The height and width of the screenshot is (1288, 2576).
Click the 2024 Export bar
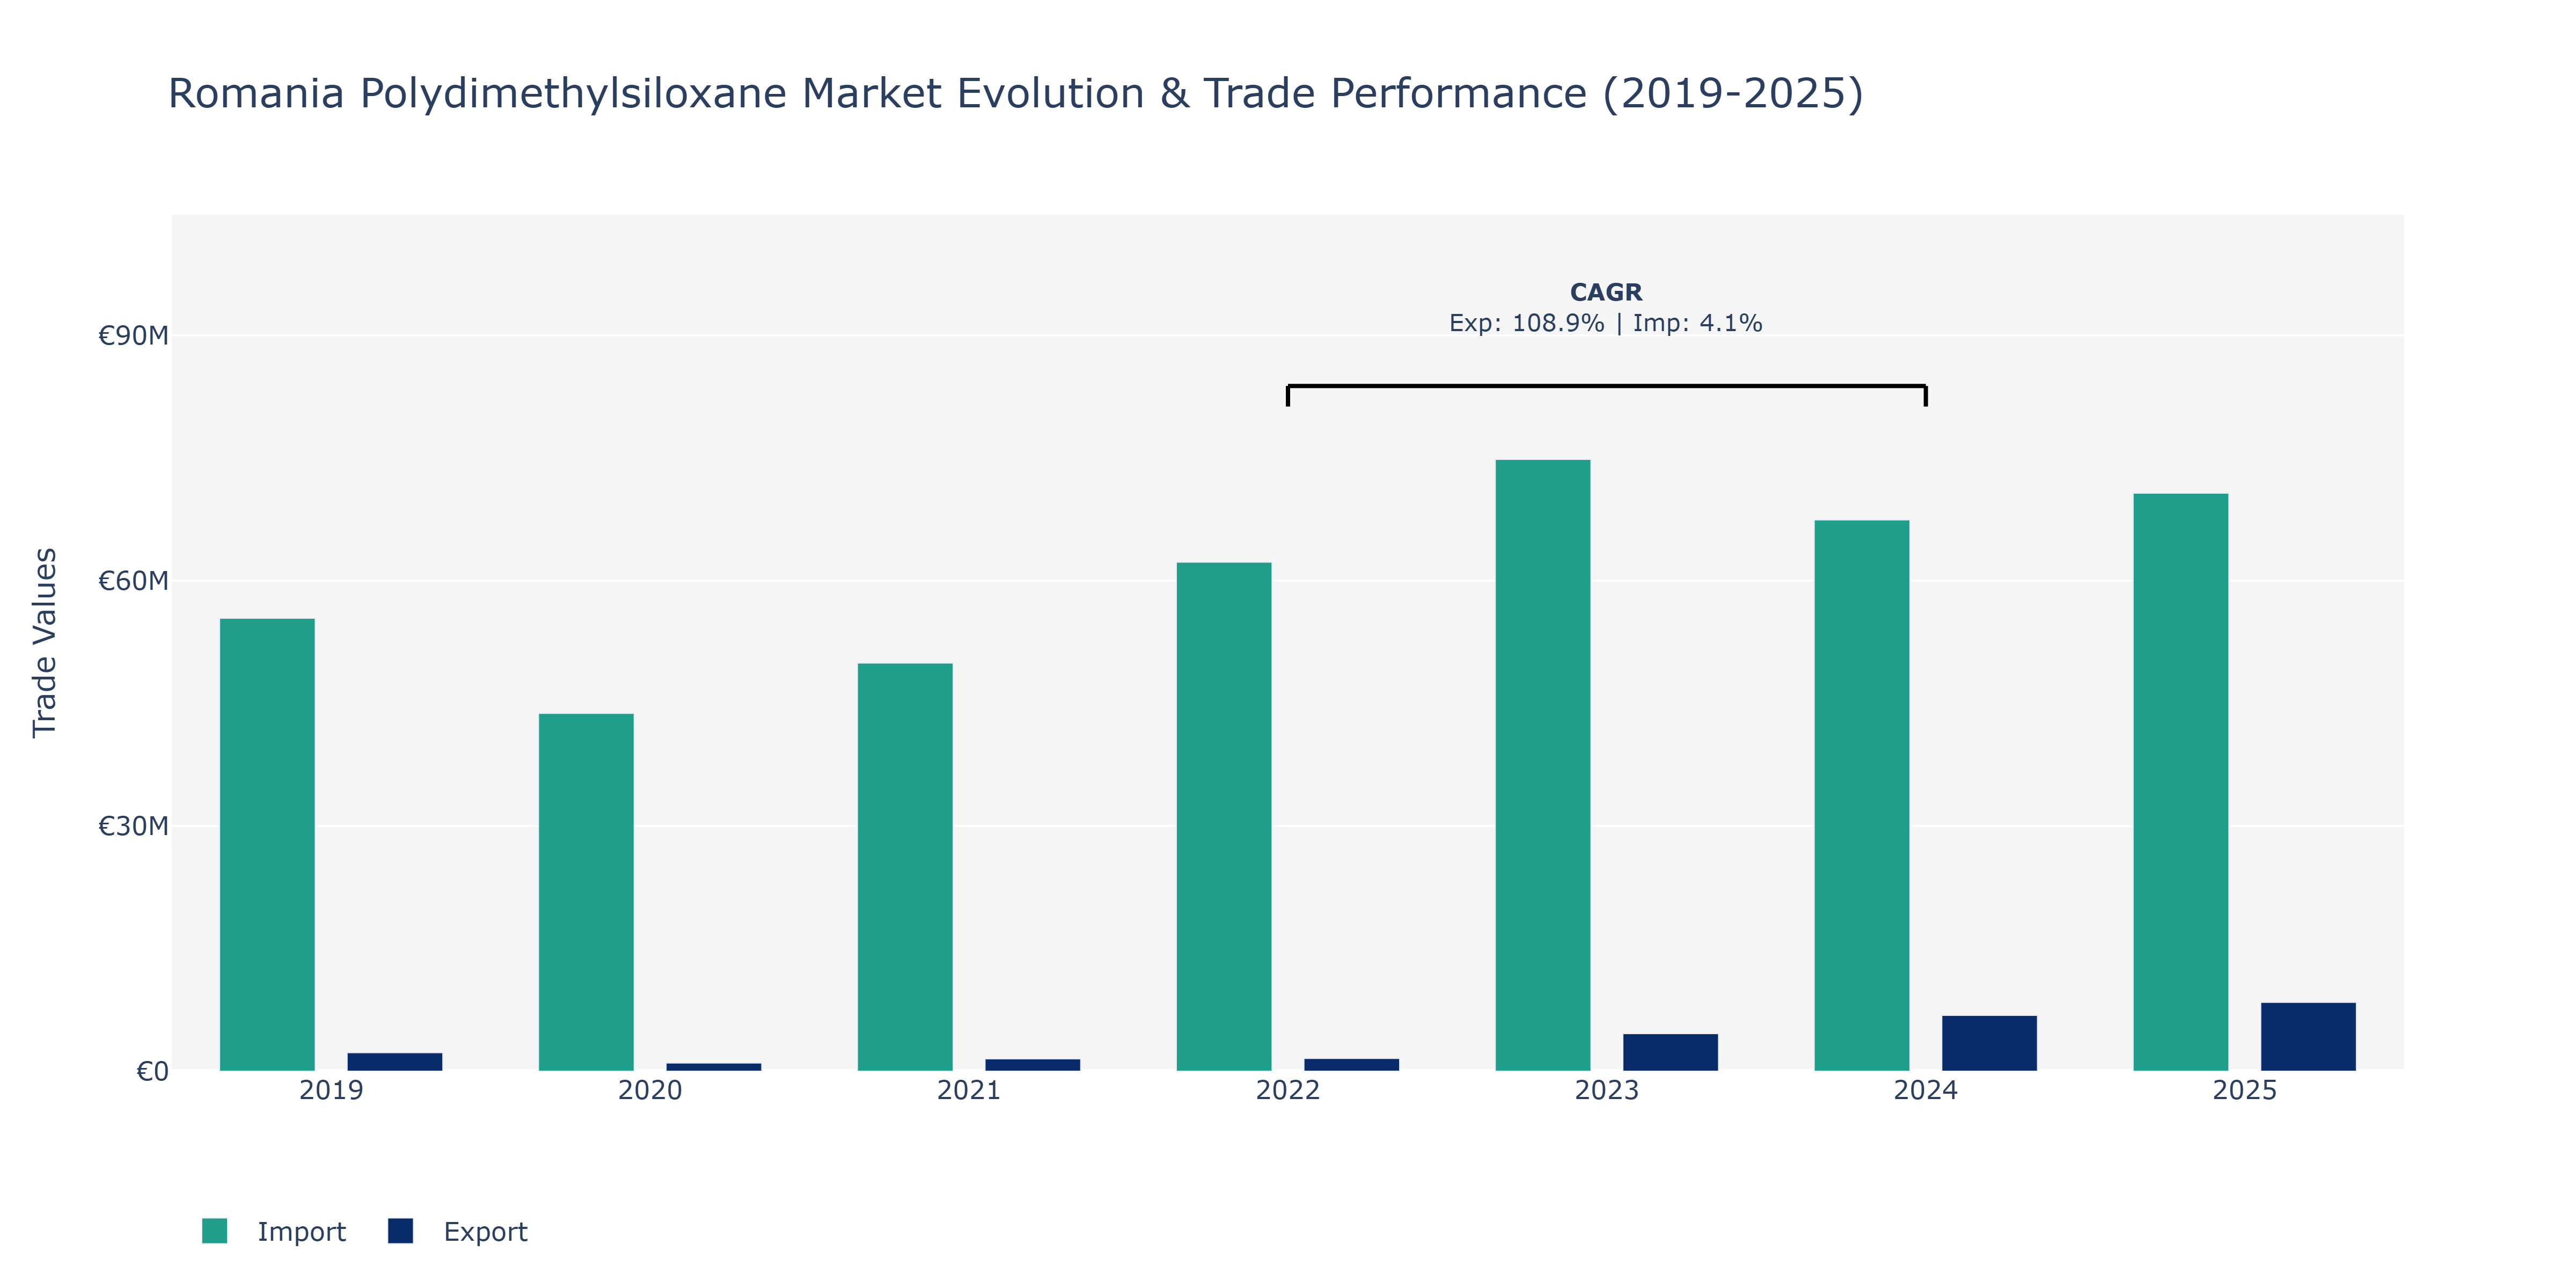(x=1990, y=1043)
